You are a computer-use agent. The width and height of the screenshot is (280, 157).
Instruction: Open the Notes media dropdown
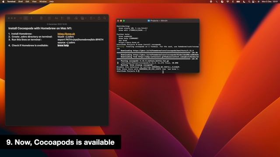click(83, 18)
